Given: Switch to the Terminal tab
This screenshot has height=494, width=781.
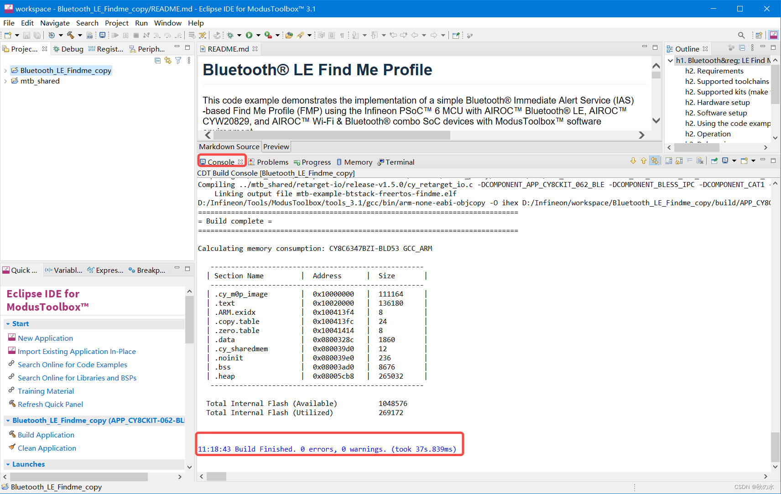Looking at the screenshot, I should point(396,162).
